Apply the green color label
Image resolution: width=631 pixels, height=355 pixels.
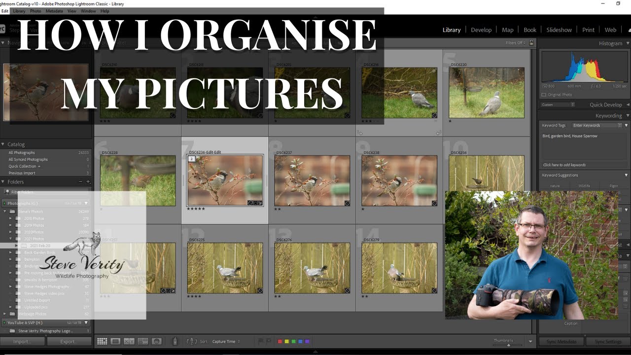(294, 341)
